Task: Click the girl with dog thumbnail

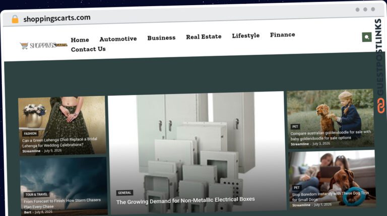Action: 331,119
